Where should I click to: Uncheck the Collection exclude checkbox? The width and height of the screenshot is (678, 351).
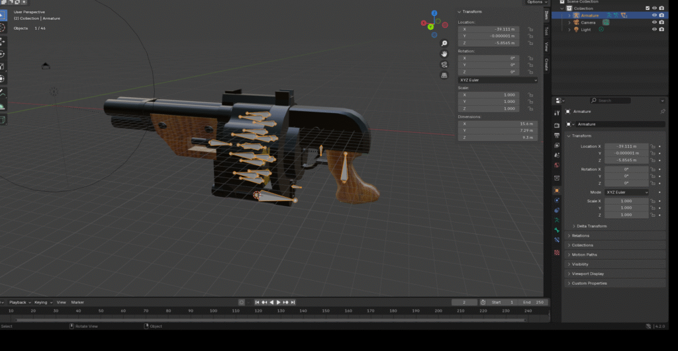(x=648, y=8)
